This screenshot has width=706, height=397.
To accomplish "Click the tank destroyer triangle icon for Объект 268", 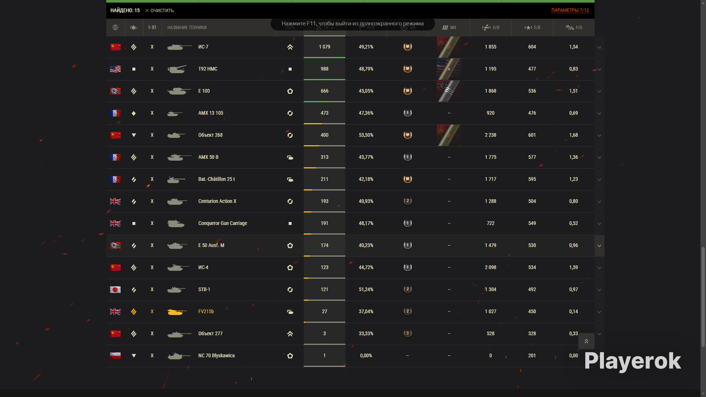I will click(134, 135).
